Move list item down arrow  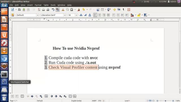56,96
